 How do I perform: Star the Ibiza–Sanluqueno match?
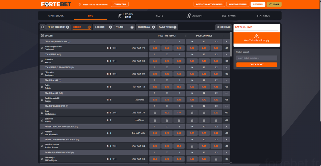coord(42,113)
